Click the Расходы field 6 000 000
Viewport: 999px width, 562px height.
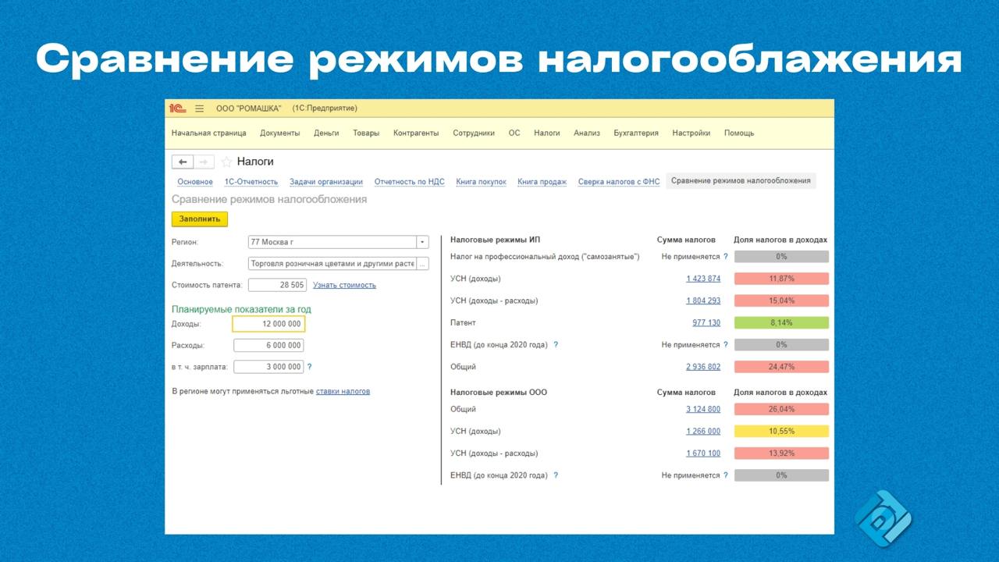(x=268, y=345)
